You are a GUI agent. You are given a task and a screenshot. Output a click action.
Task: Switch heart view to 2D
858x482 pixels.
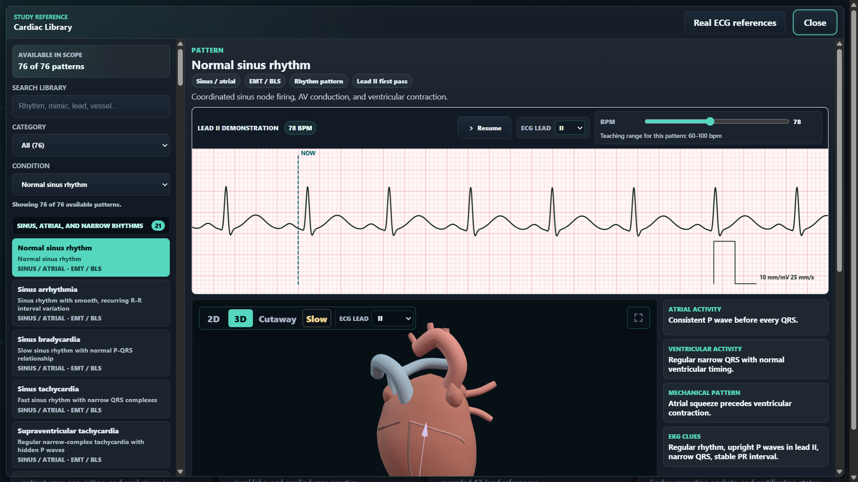(x=213, y=319)
